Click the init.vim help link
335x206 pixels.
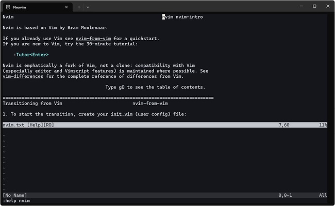click(x=122, y=114)
